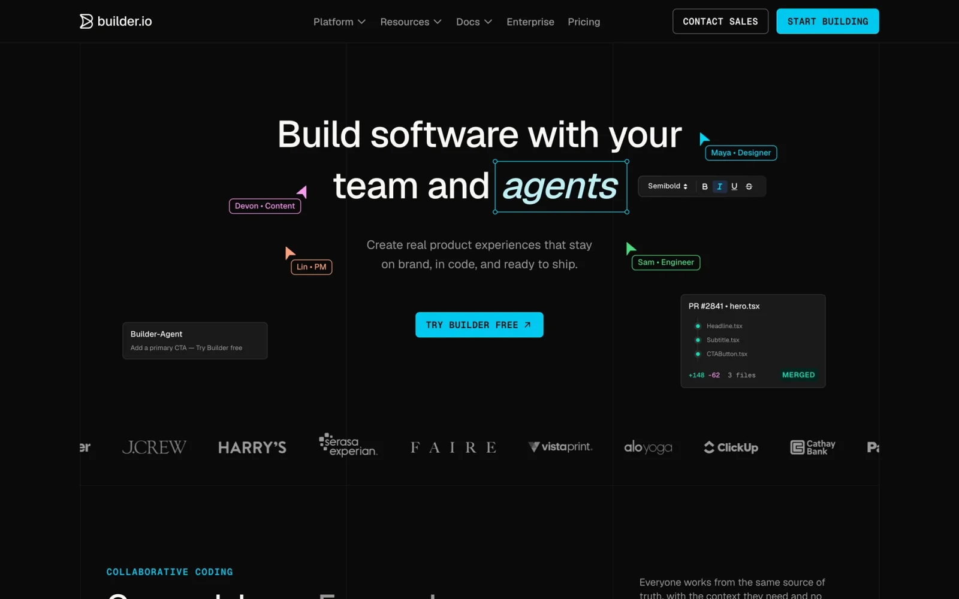Screen dimensions: 959x599
Task: Select the Sam • Engineer tag
Action: tap(666, 262)
